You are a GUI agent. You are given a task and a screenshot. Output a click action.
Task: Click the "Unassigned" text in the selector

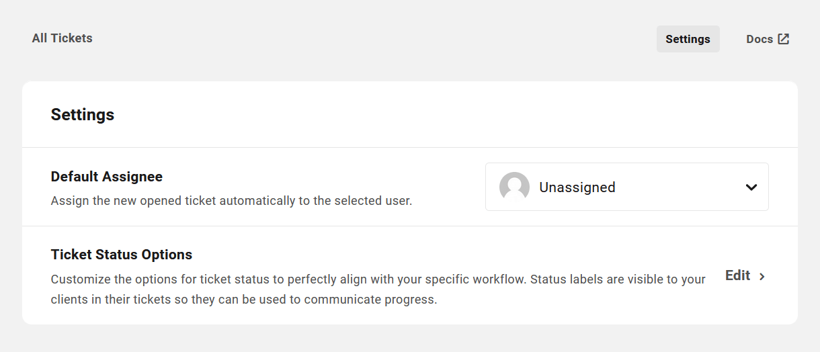577,187
